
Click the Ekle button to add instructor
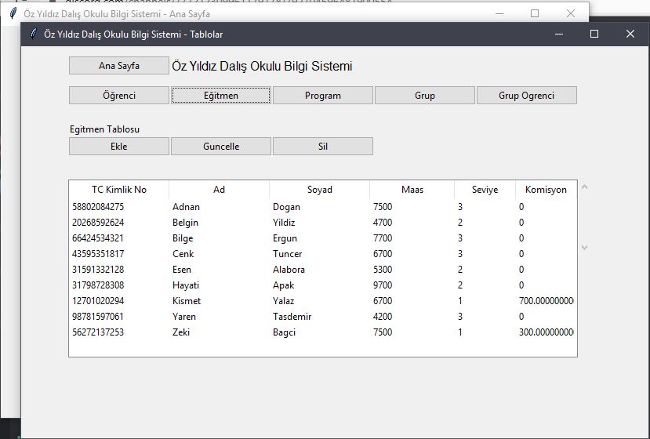click(x=119, y=147)
